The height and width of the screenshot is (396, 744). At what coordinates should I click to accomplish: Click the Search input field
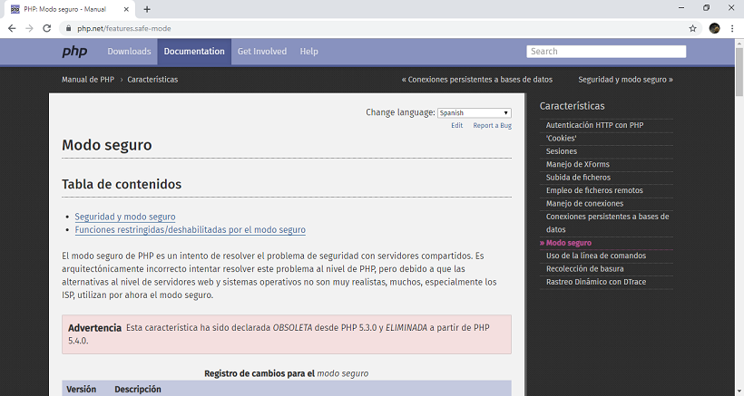[606, 51]
